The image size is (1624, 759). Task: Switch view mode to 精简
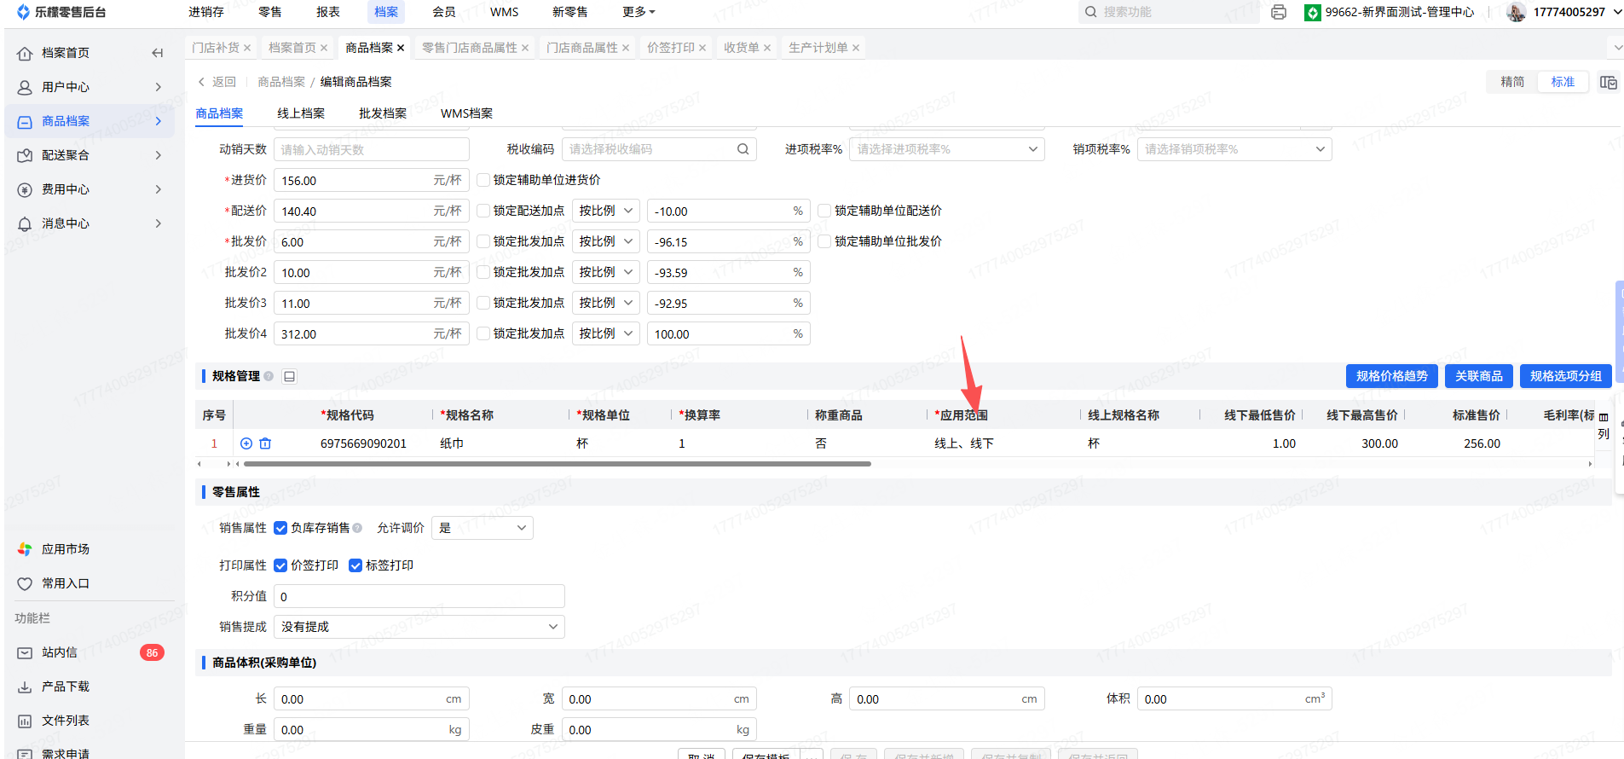tap(1512, 82)
